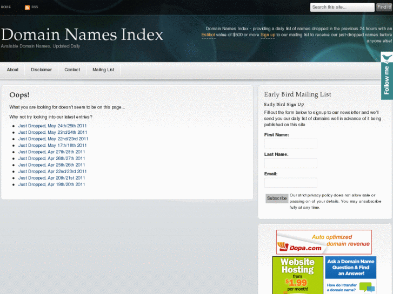Open the Website Hosting $1.99 ad
Viewport: 393px width, 294px height.
click(298, 275)
